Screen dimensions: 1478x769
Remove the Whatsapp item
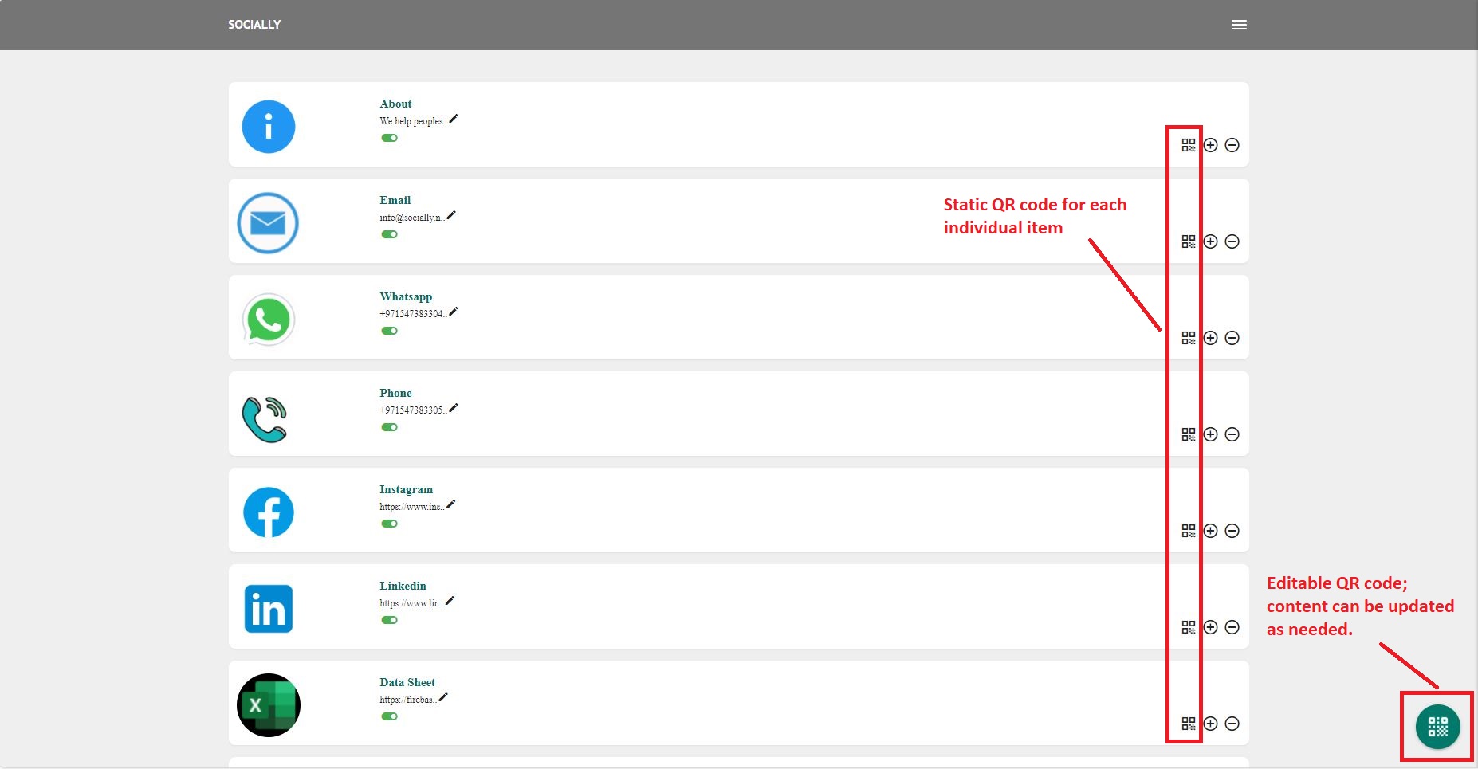point(1232,338)
